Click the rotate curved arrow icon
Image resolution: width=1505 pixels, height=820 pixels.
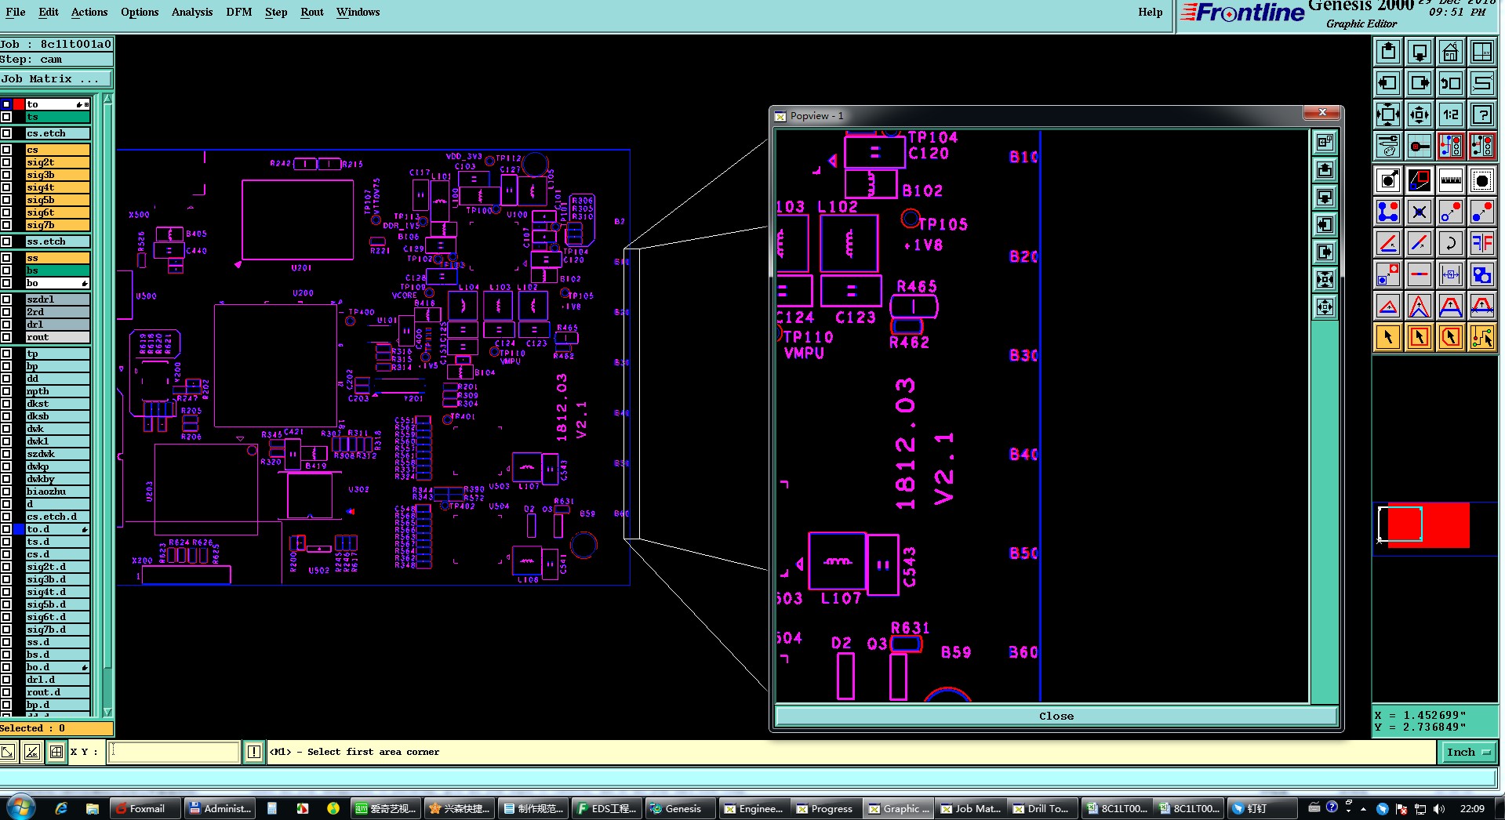pyautogui.click(x=1451, y=243)
